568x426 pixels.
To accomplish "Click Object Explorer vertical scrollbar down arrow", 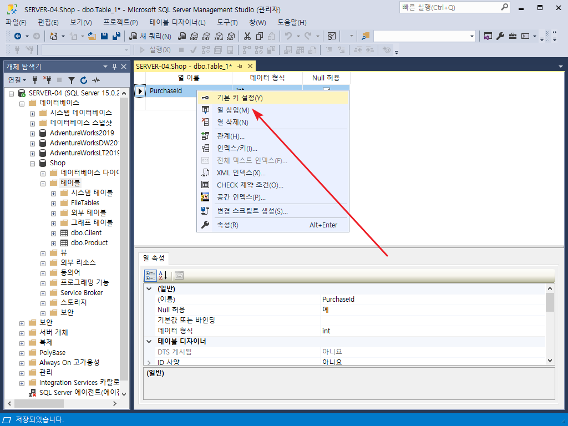I will 124,394.
